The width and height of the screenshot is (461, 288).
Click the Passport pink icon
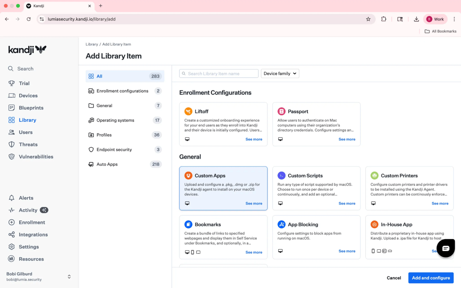(281, 111)
